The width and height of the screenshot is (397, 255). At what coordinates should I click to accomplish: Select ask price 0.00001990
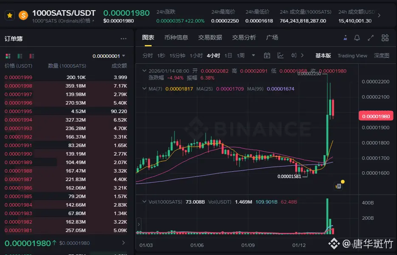[x=18, y=154]
